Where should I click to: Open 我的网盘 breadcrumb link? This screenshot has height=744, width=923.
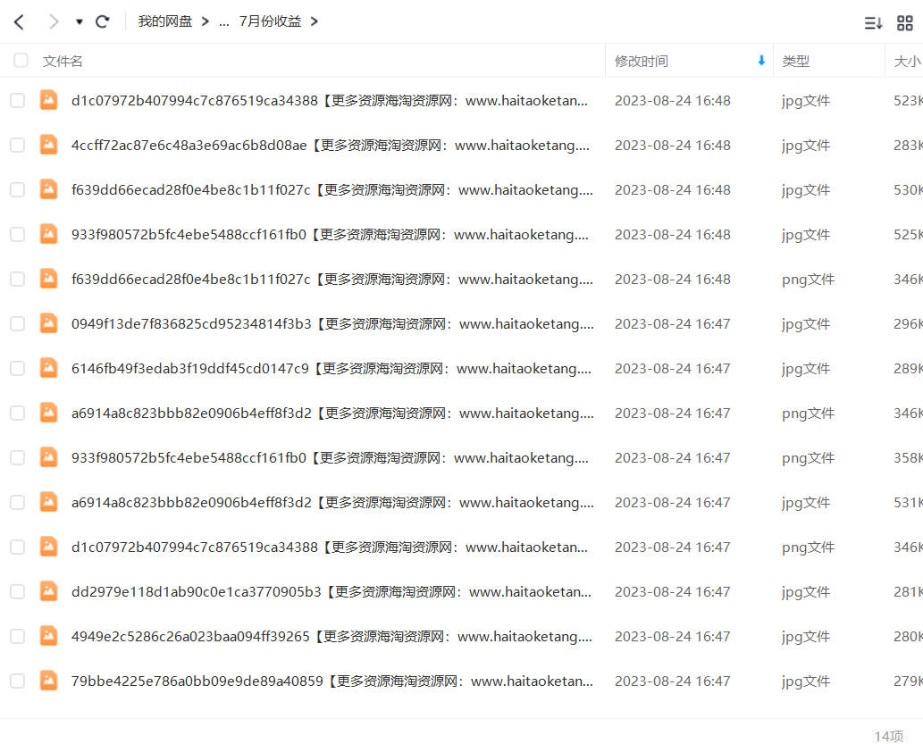click(164, 21)
